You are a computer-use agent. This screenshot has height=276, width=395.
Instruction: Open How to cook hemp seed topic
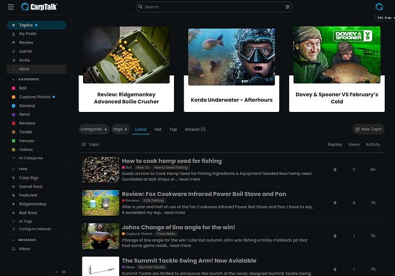(x=172, y=161)
